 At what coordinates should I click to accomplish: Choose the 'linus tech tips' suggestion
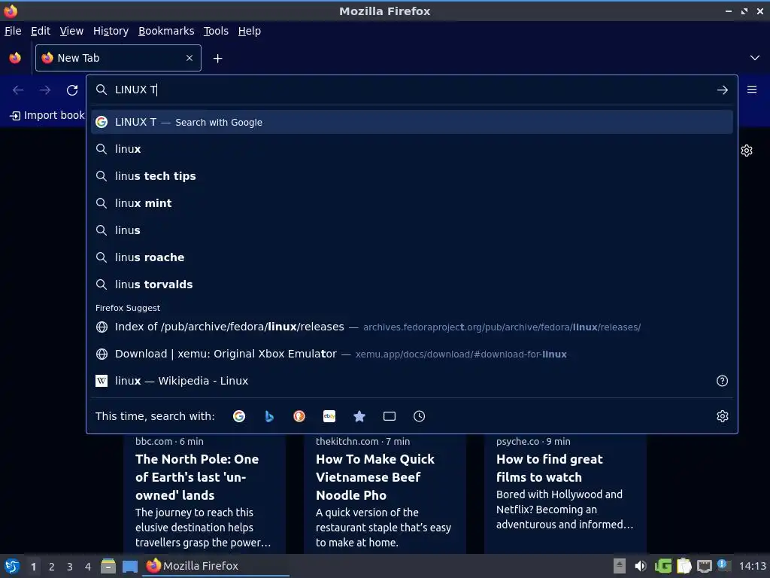(411, 176)
